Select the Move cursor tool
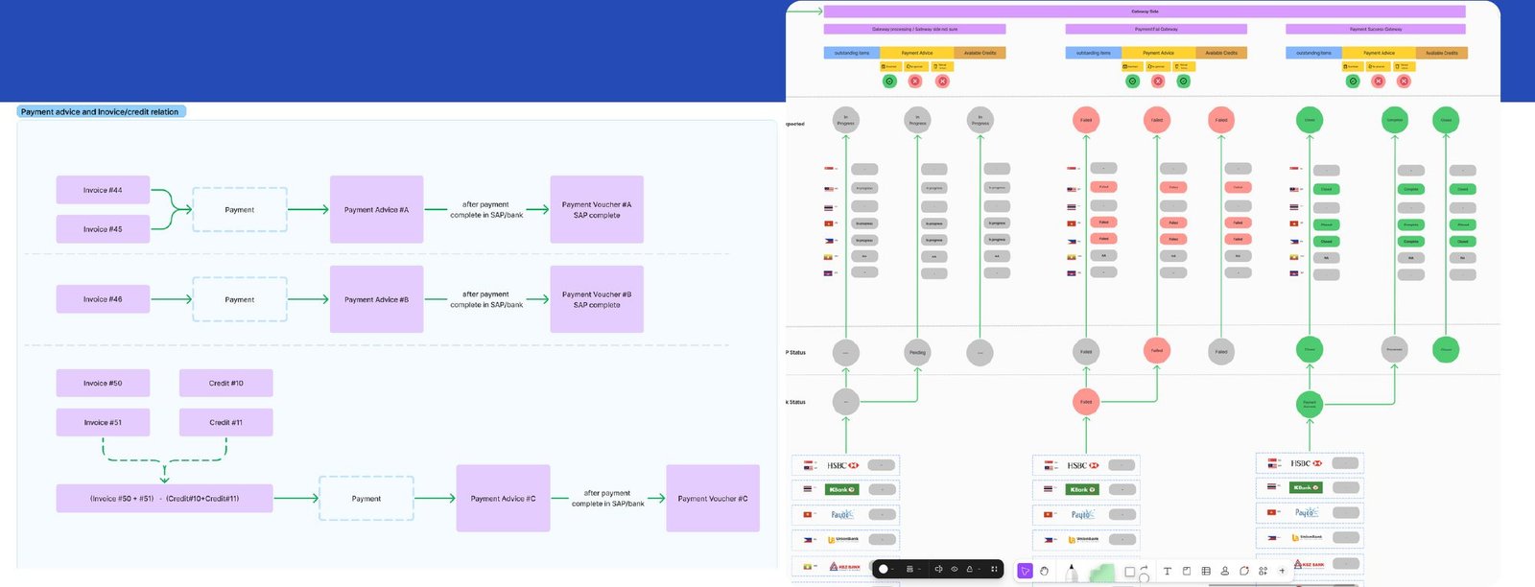 1025,571
